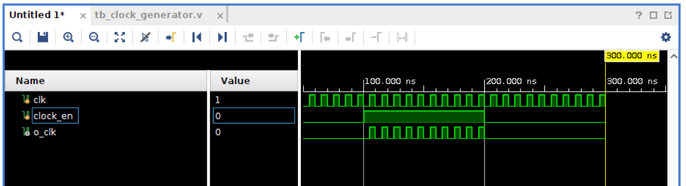The height and width of the screenshot is (186, 686).
Task: Click the swap cursors icon
Action: point(402,37)
